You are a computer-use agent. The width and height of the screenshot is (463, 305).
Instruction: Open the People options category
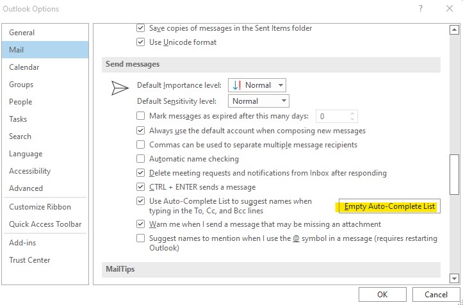tap(45, 102)
